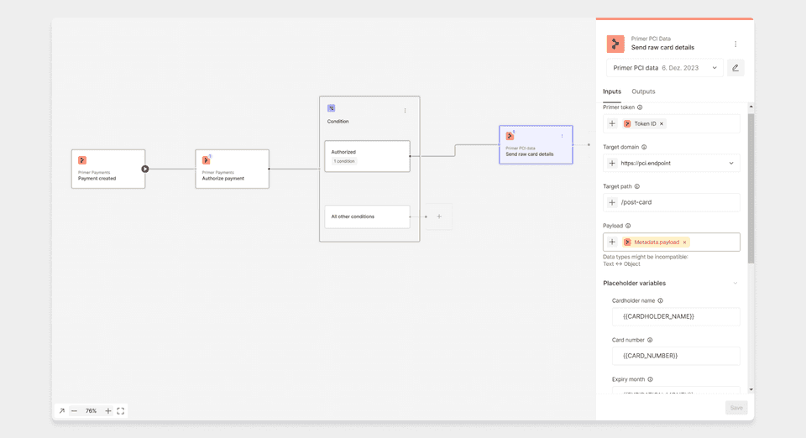Zoom in the workflow canvas
Image resolution: width=806 pixels, height=438 pixels.
(x=108, y=411)
